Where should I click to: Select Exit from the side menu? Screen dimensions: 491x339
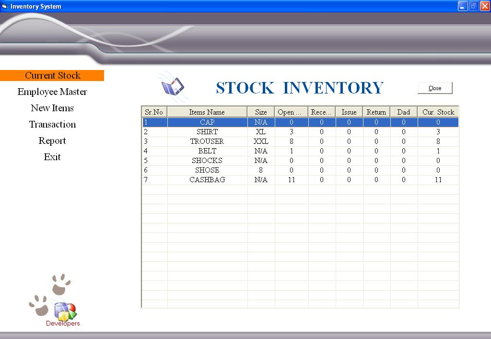pos(52,157)
